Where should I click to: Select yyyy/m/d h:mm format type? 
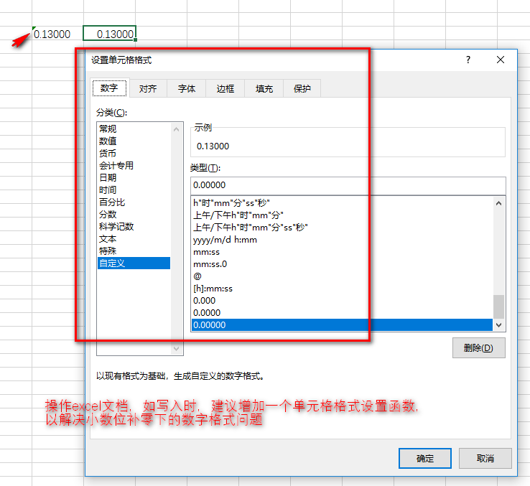225,240
